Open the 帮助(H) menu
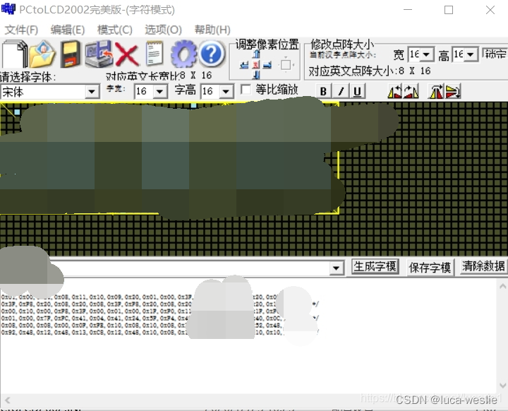Image resolution: width=508 pixels, height=411 pixels. click(x=212, y=30)
